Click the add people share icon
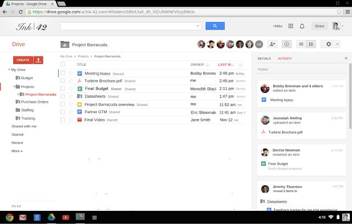 click(272, 44)
